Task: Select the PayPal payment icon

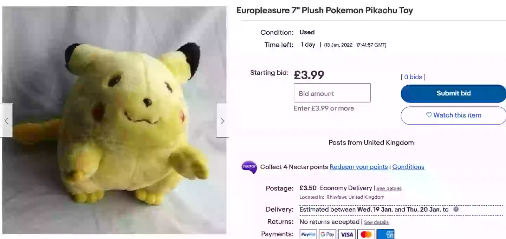Action: point(308,234)
